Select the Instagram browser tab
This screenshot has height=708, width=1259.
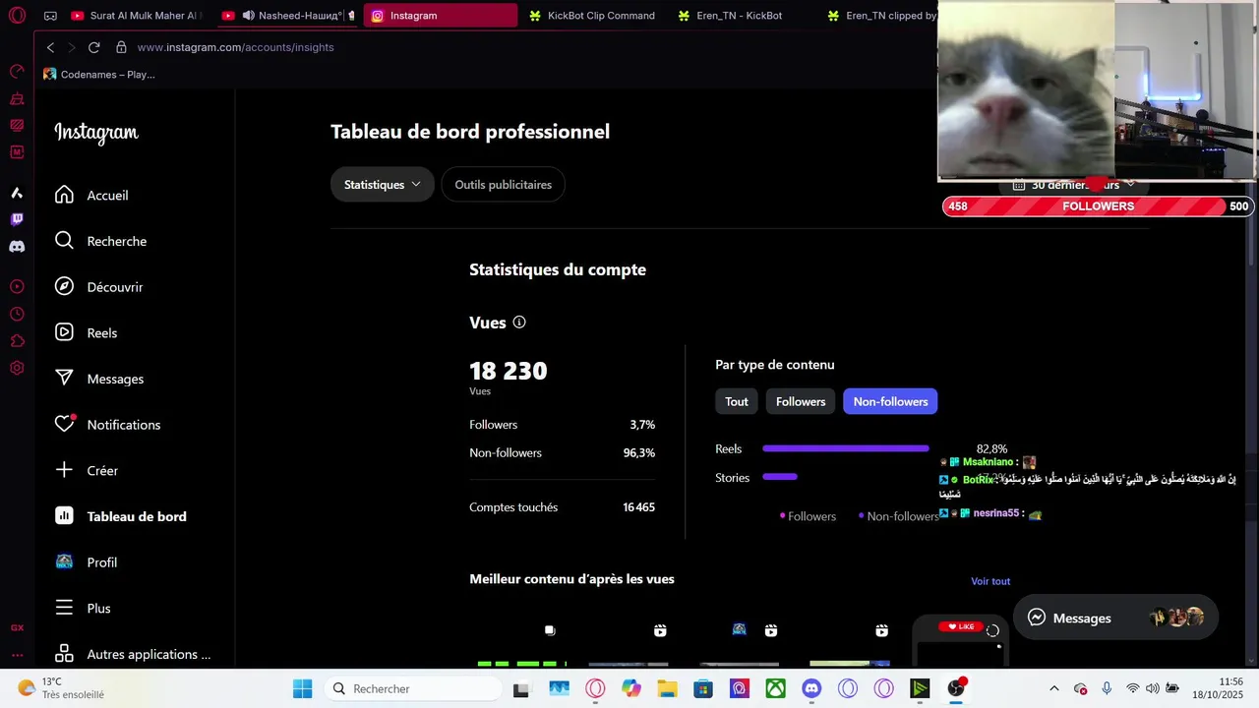[x=441, y=16]
